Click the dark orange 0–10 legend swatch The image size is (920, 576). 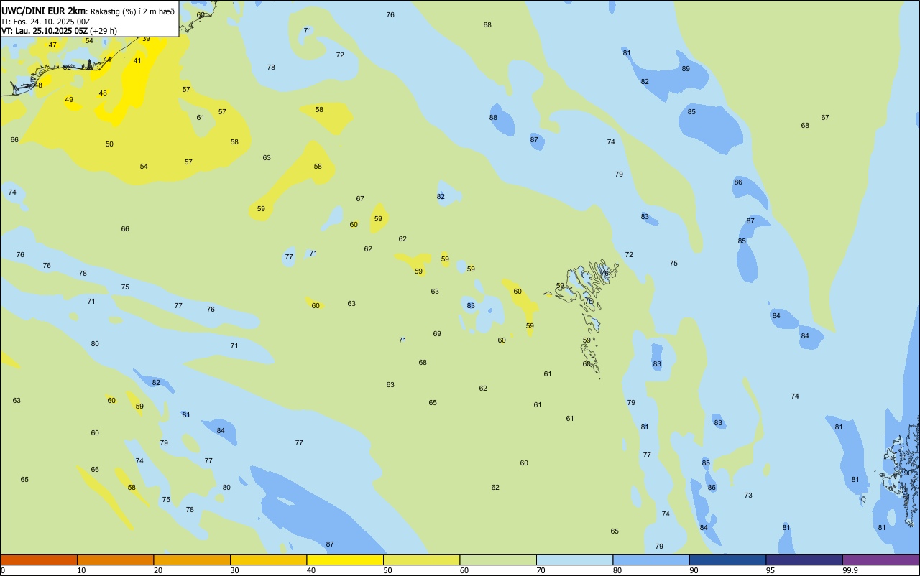39,559
